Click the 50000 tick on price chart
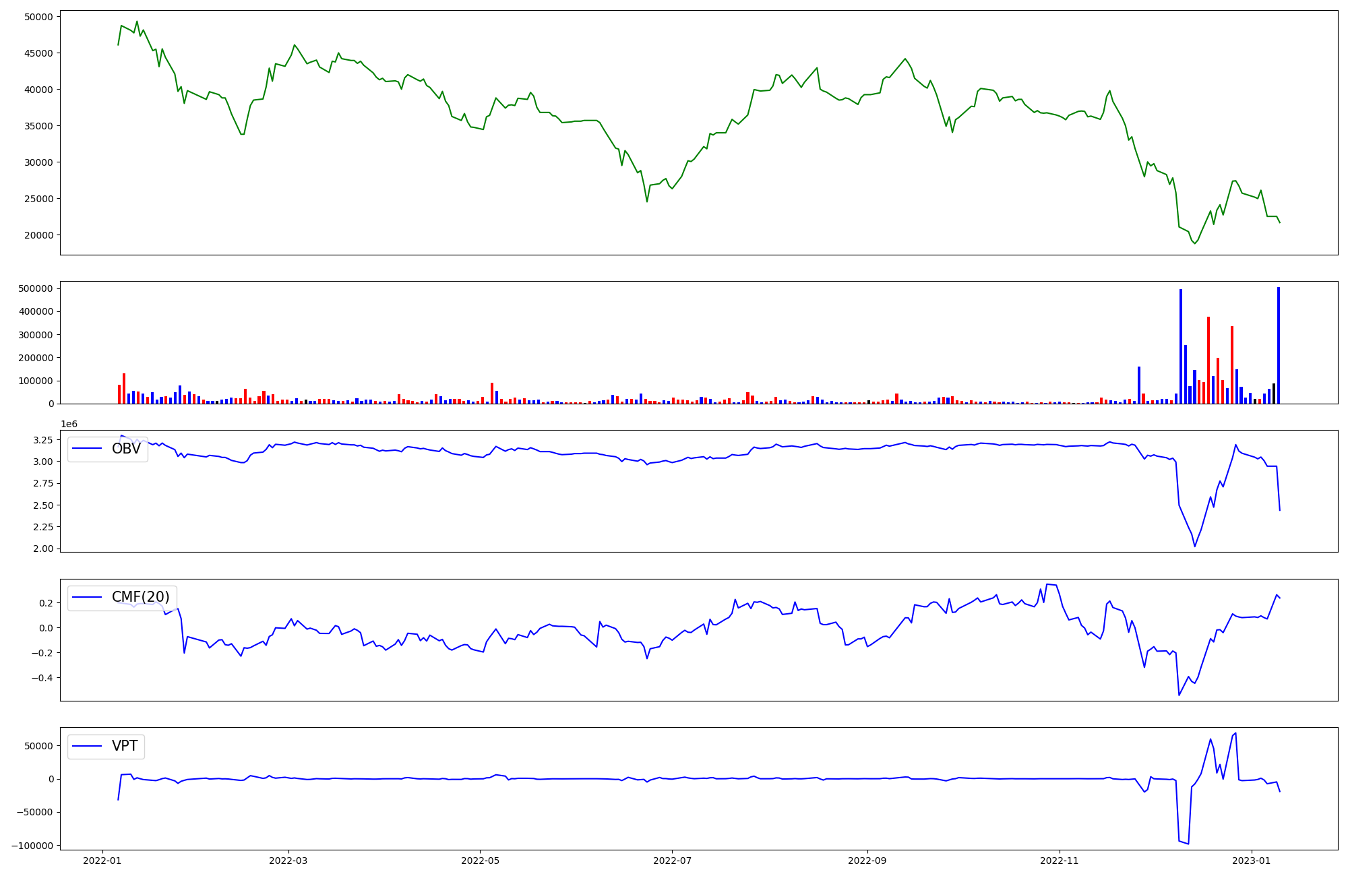Screen dimensions: 1348x876 39,16
